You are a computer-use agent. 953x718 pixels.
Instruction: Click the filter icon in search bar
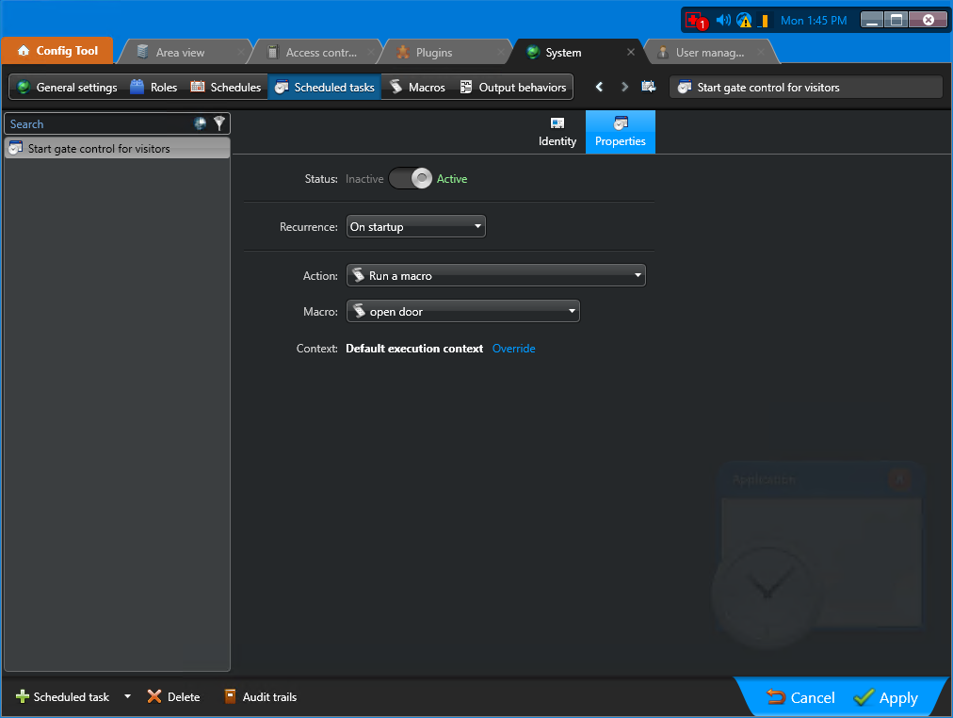[x=219, y=123]
